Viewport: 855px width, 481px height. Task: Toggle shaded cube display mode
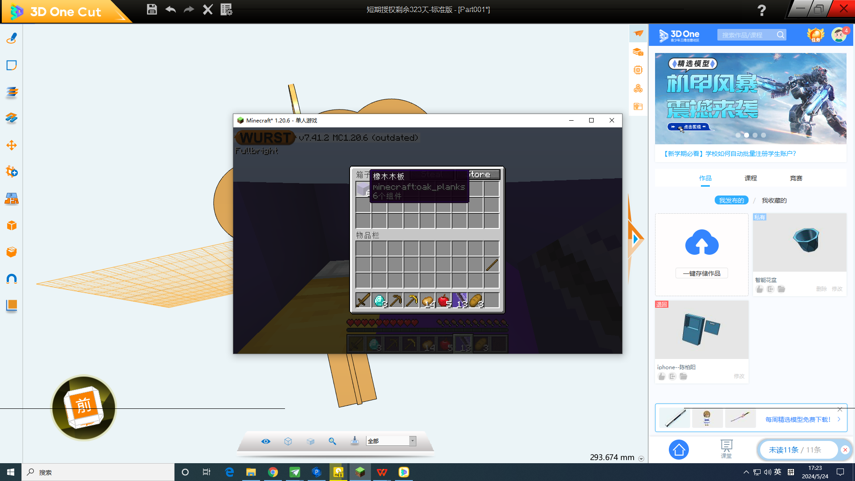[x=310, y=441]
